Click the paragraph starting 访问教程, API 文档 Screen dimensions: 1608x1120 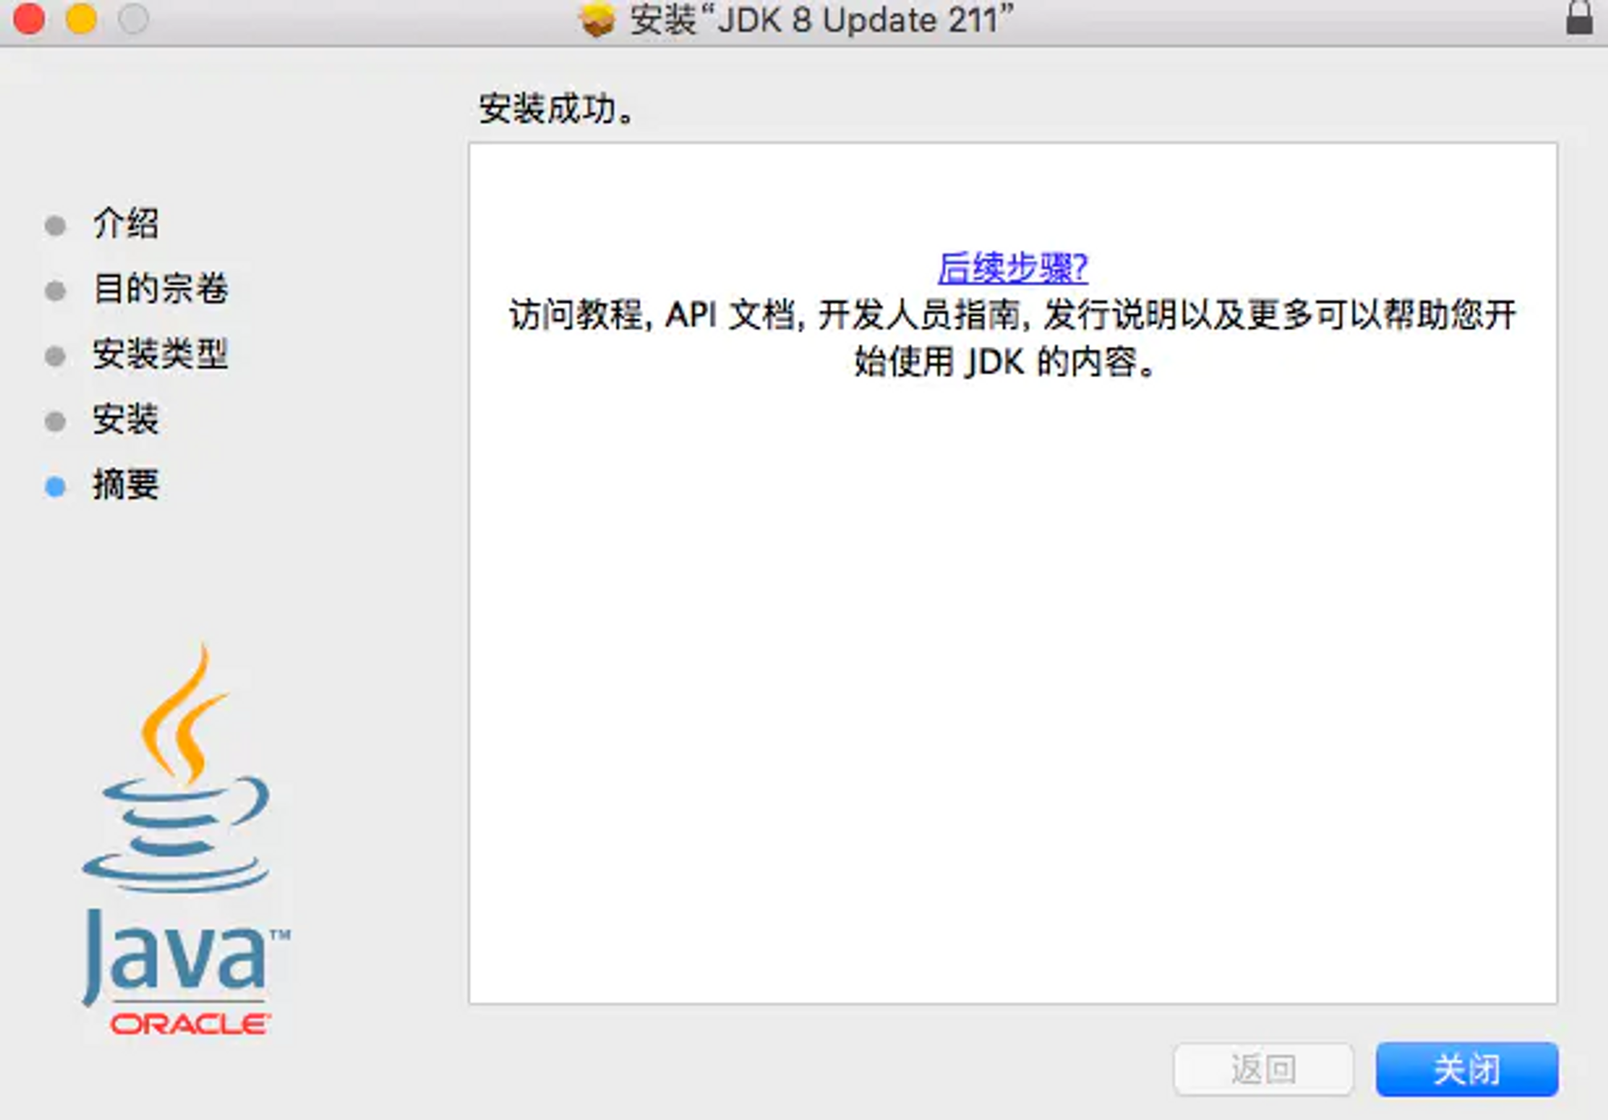pyautogui.click(x=1011, y=338)
